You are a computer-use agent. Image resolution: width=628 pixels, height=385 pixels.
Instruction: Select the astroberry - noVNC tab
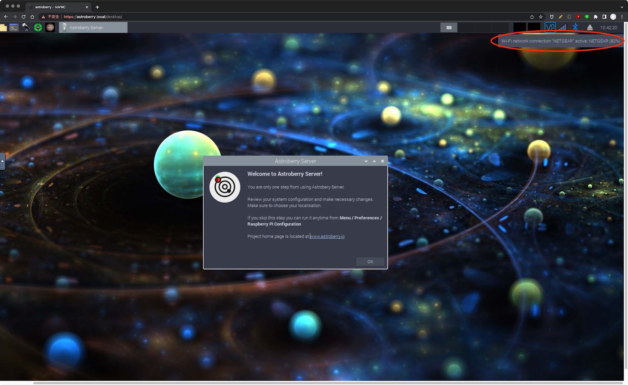[x=59, y=7]
